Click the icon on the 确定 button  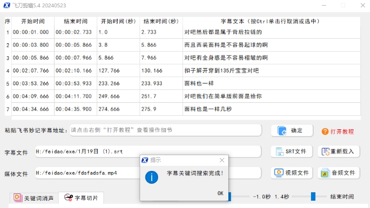click(x=282, y=131)
